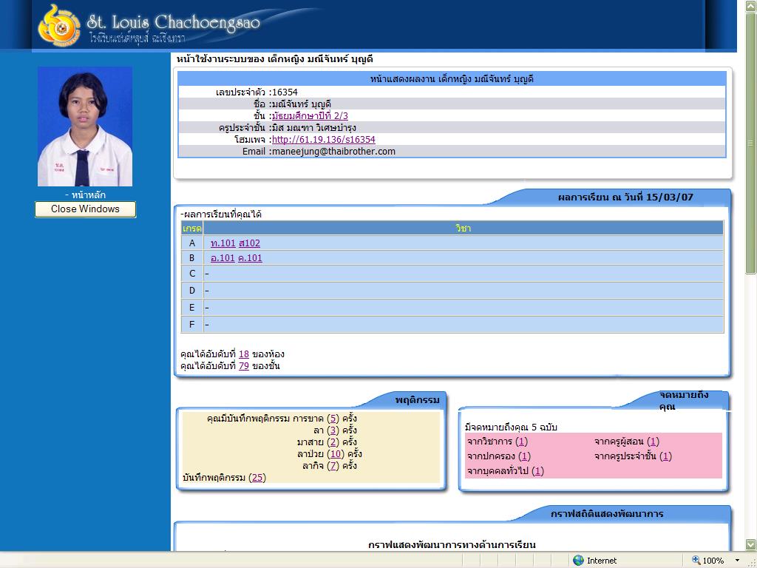The height and width of the screenshot is (568, 757).
Task: Click the scrollbar down arrow
Action: (x=751, y=545)
